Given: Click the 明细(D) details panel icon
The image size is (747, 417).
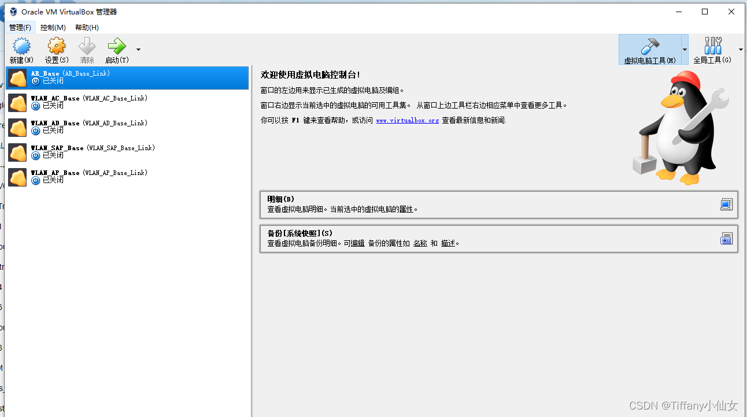Looking at the screenshot, I should click(x=726, y=204).
